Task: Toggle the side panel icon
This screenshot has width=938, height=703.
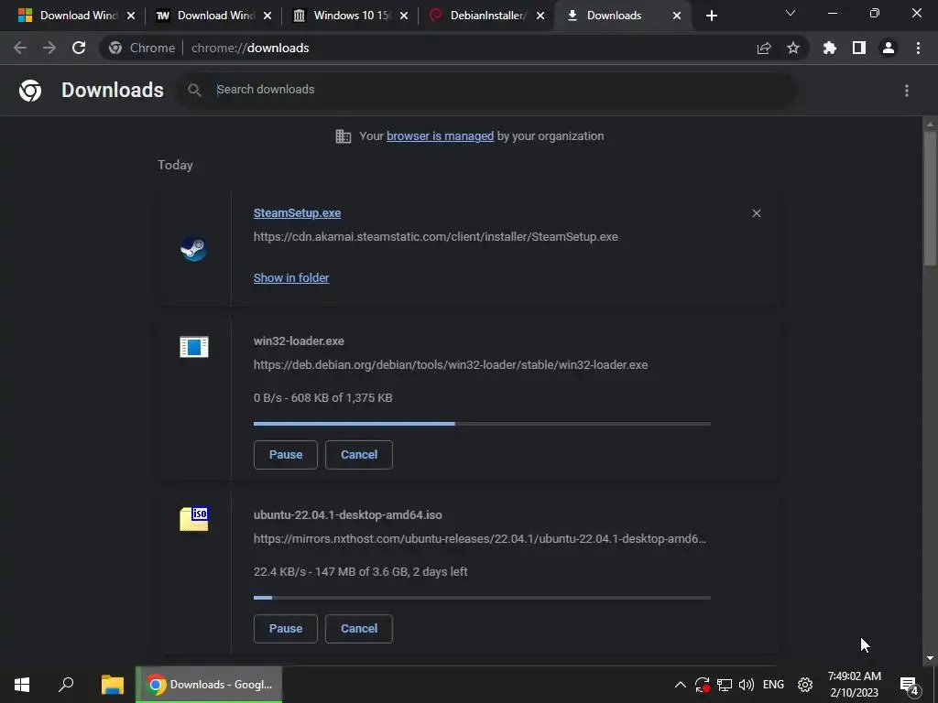Action: [859, 48]
